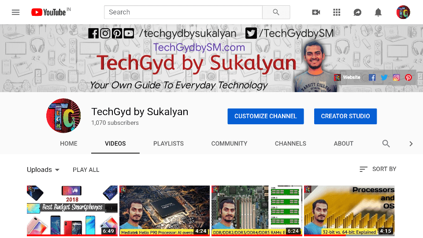The width and height of the screenshot is (423, 238).
Task: Open the SORT BY menu
Action: click(378, 169)
